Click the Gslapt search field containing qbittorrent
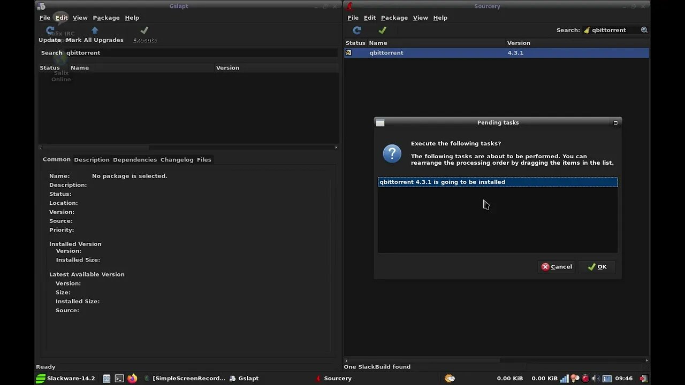The image size is (685, 385). click(201, 53)
